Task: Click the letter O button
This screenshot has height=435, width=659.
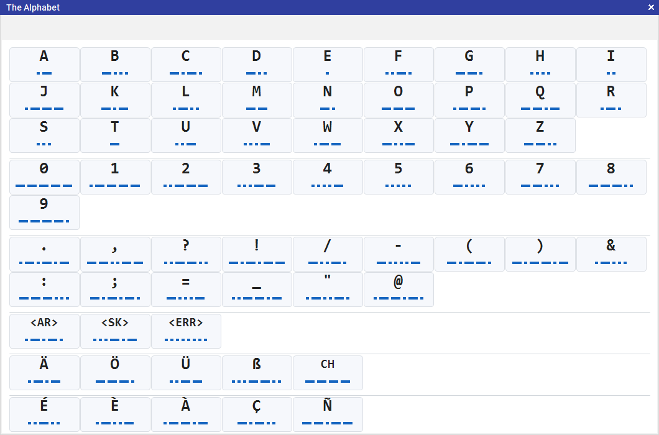Action: (x=399, y=100)
